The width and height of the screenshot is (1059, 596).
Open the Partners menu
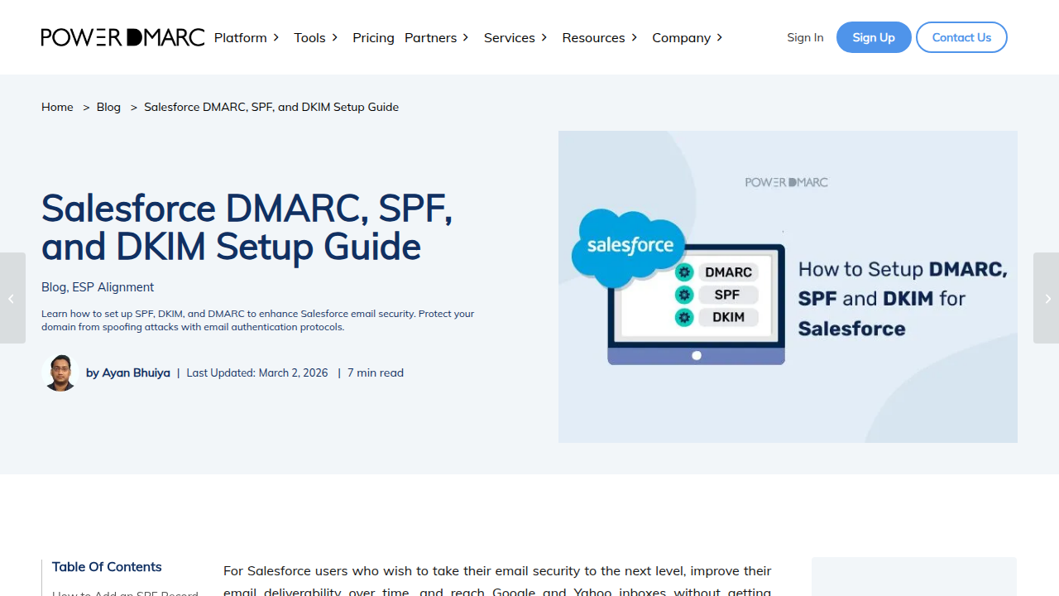point(430,37)
